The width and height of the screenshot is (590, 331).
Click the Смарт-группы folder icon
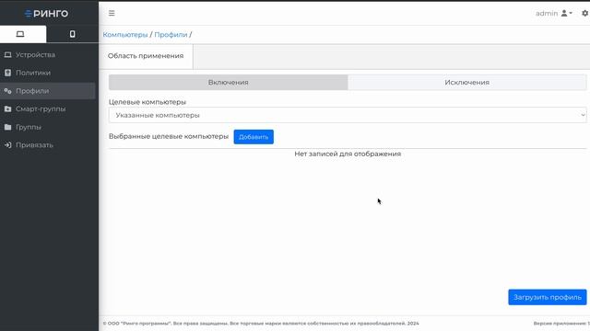(7, 108)
